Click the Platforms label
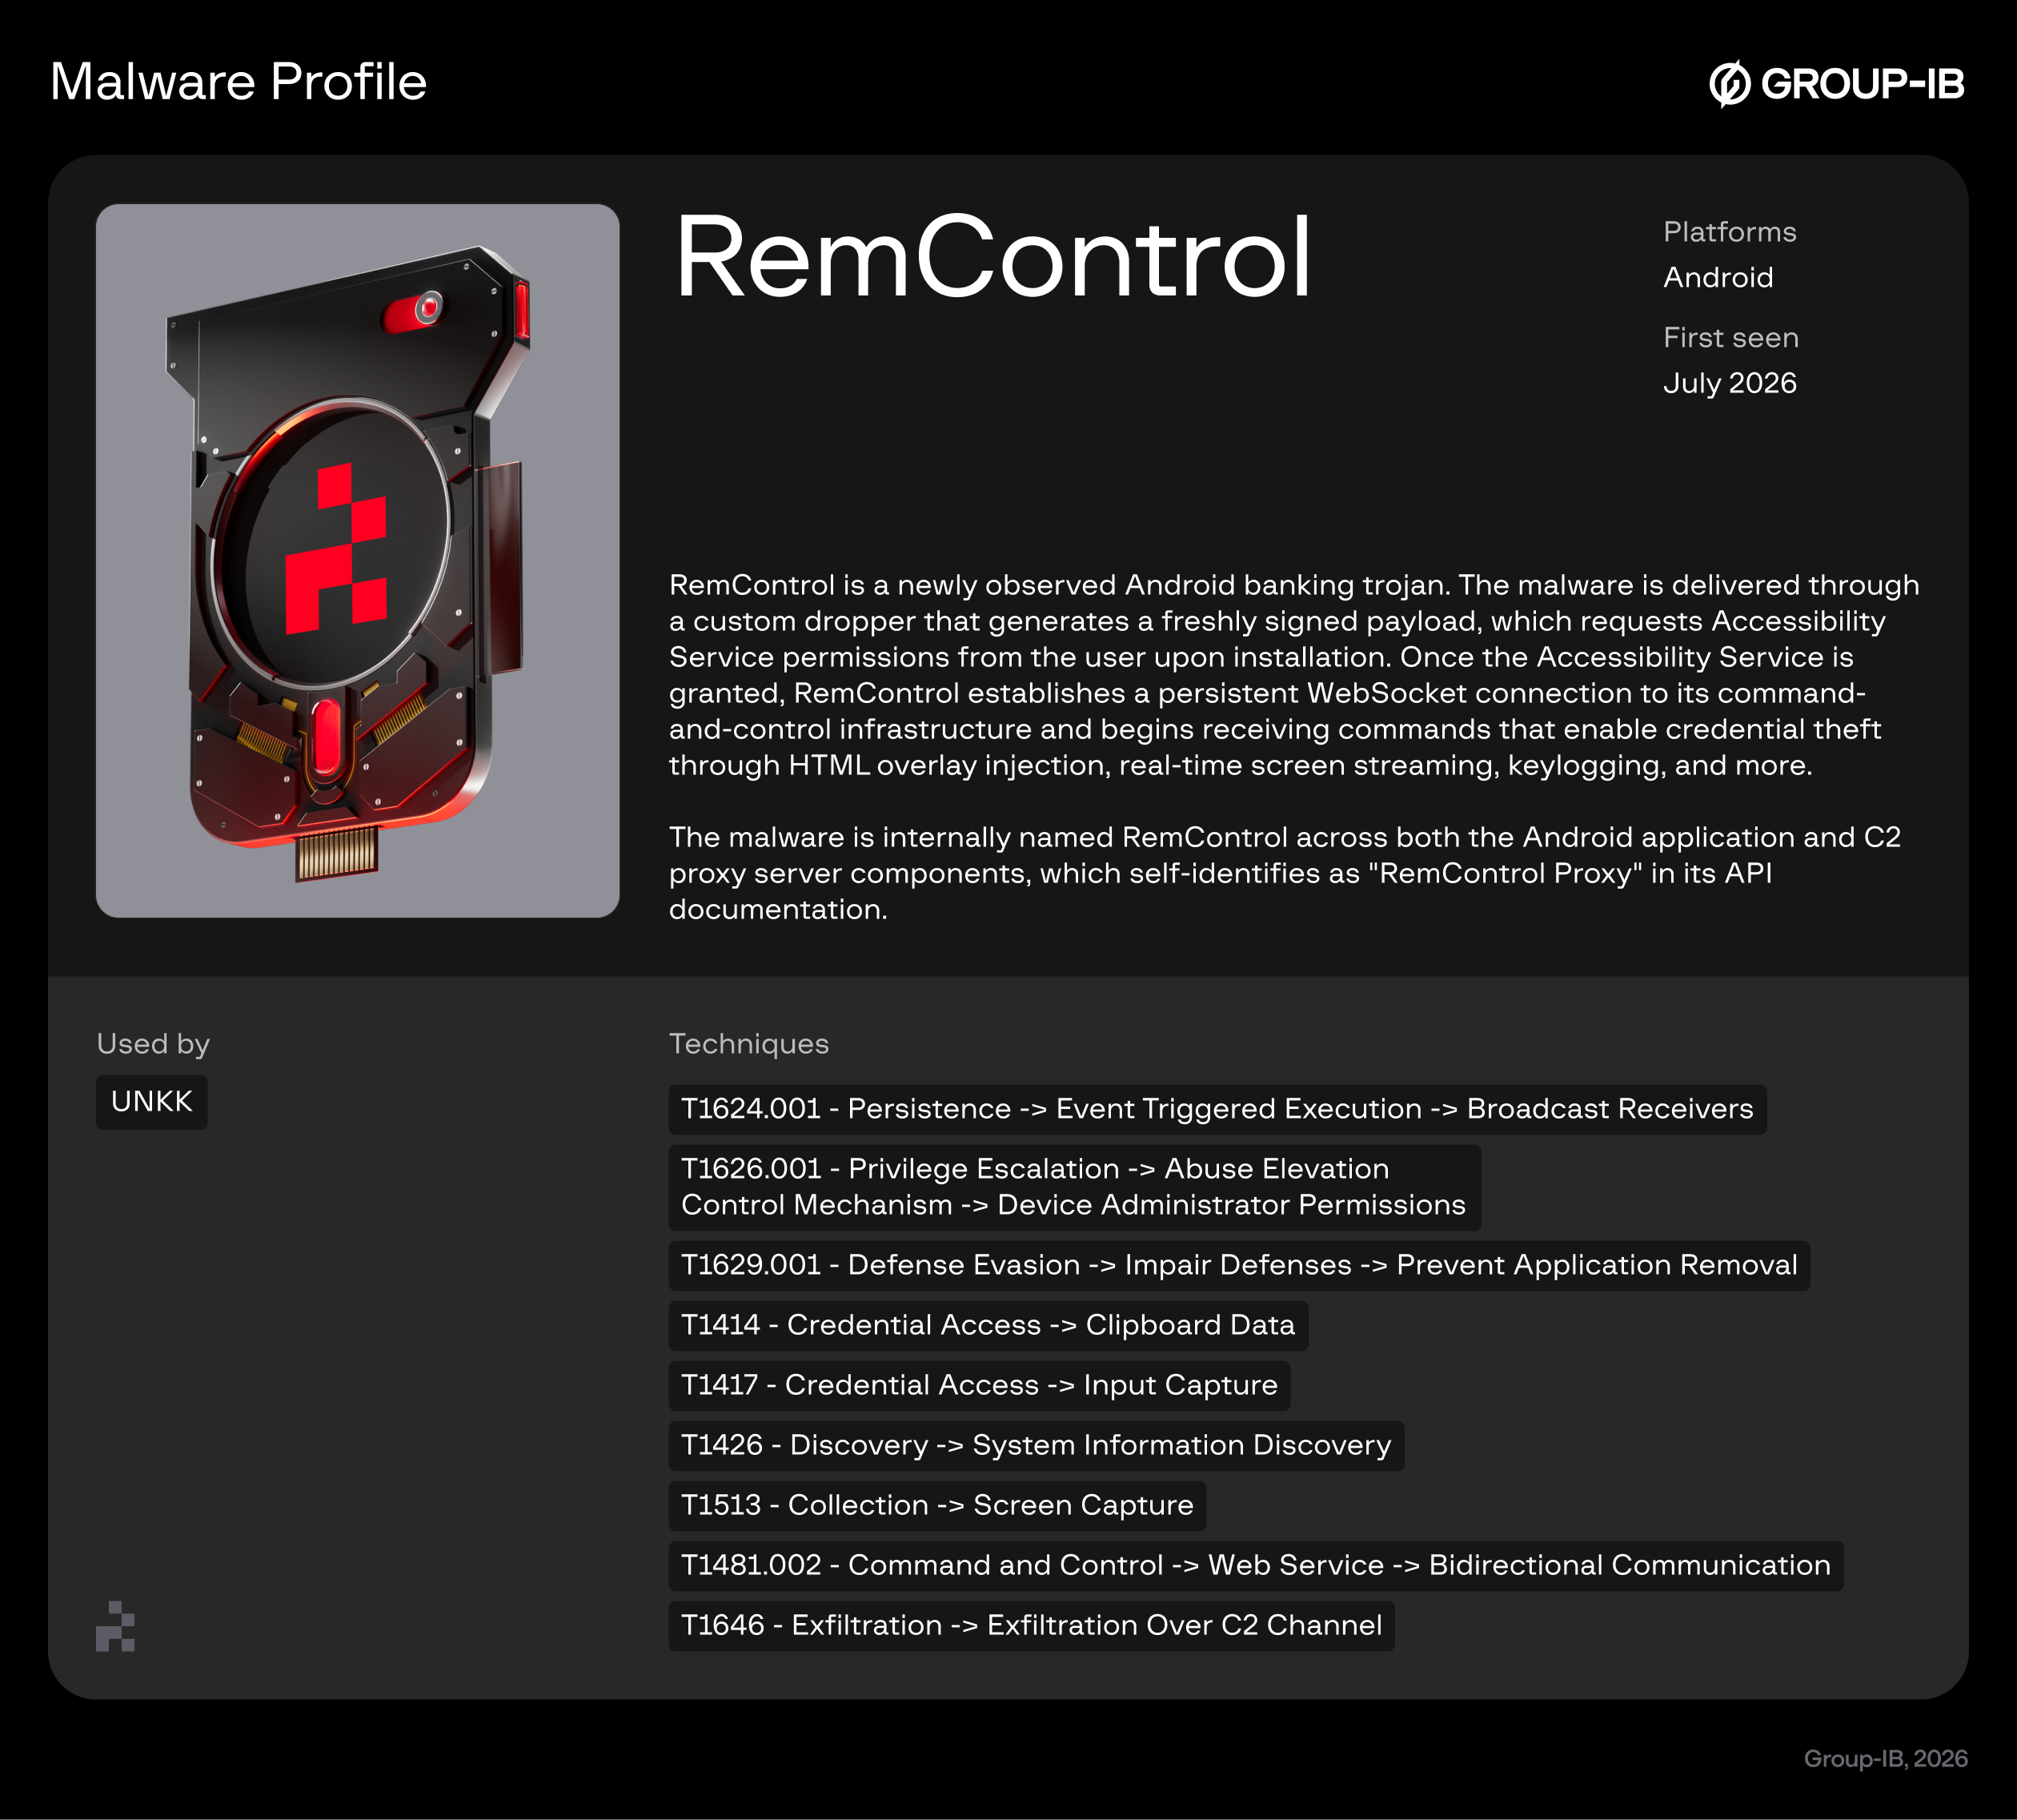 [x=1730, y=232]
